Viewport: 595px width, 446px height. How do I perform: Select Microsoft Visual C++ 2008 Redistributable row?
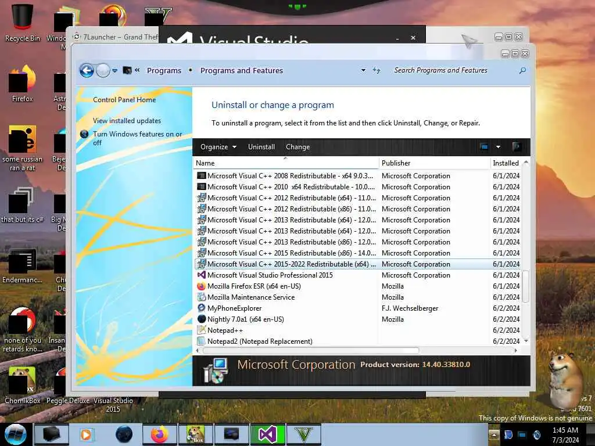[x=358, y=176]
